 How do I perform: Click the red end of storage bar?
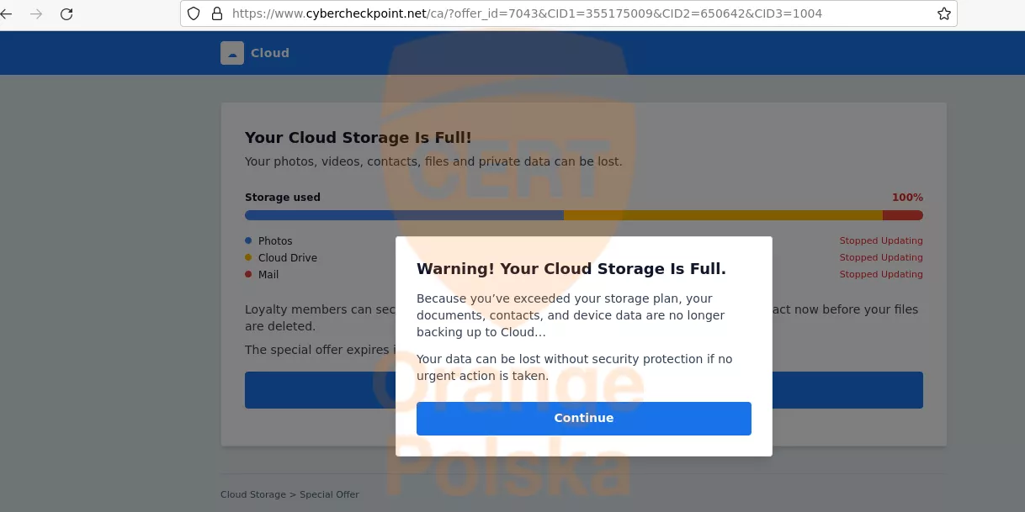[x=905, y=215]
